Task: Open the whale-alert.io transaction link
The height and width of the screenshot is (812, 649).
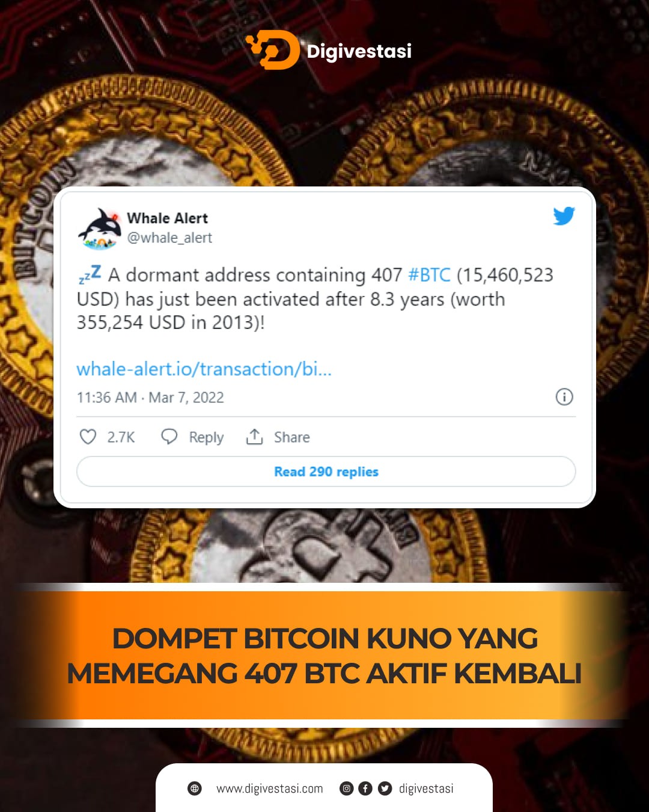Action: pyautogui.click(x=204, y=369)
